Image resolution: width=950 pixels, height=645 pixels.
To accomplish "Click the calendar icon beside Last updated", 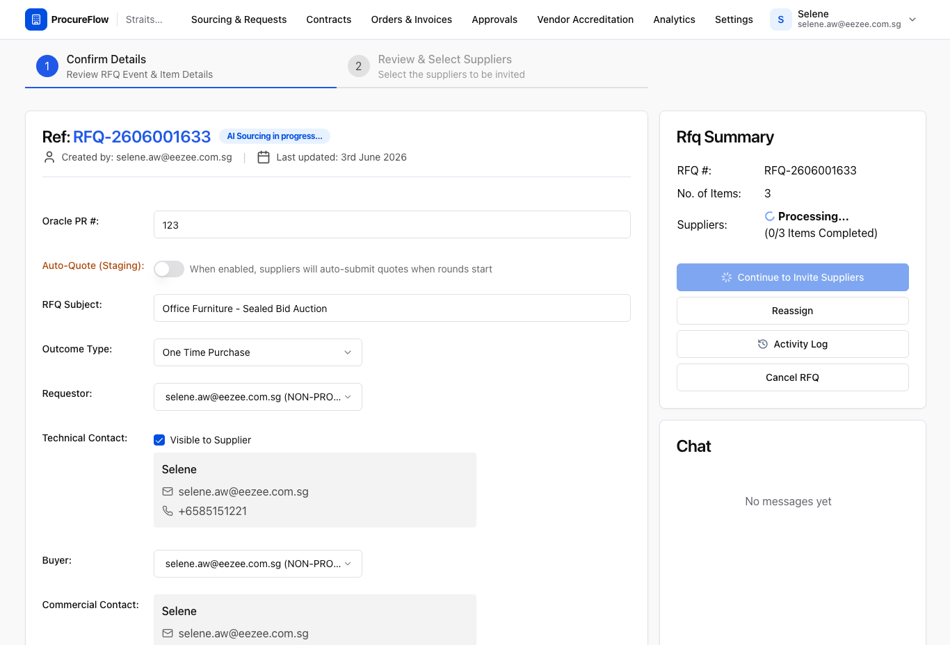I will [x=264, y=157].
